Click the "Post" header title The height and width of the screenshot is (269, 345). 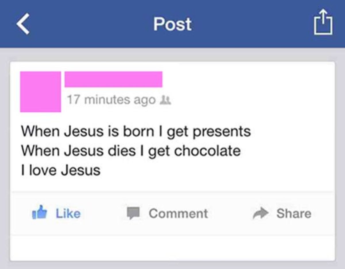coord(172,24)
